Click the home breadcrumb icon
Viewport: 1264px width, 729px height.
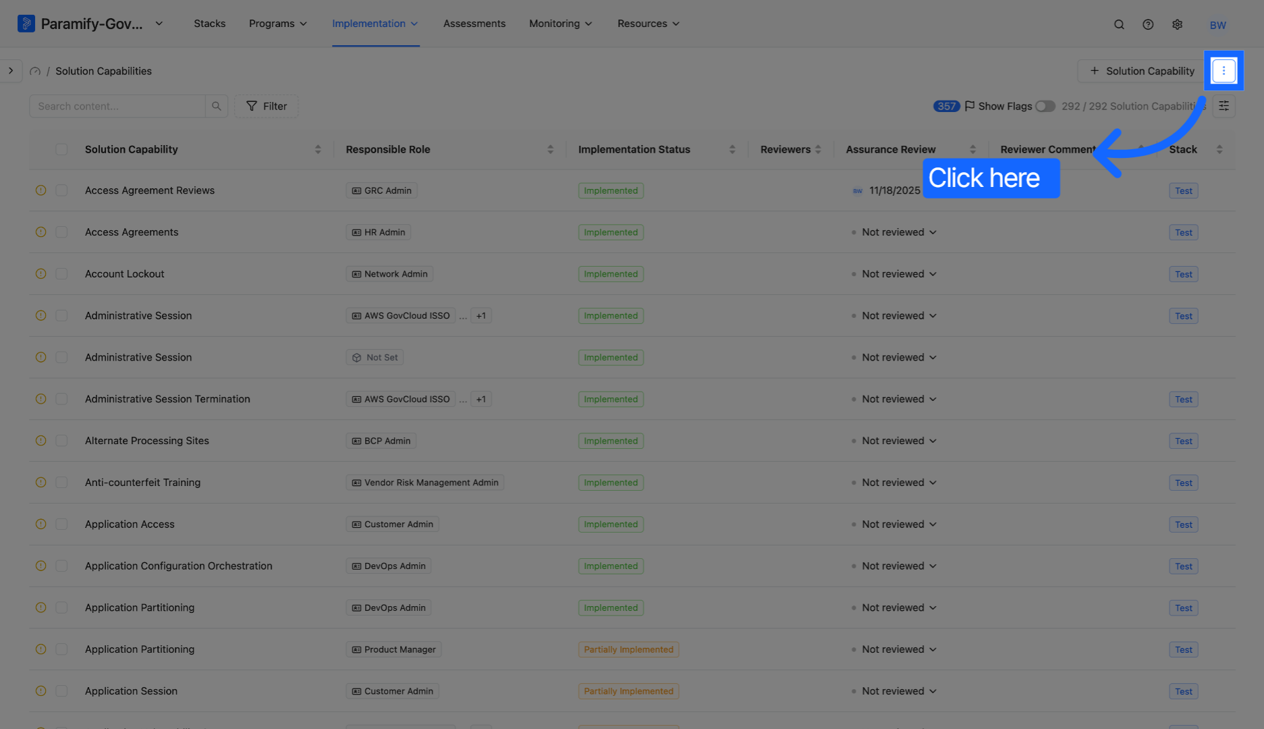[35, 71]
